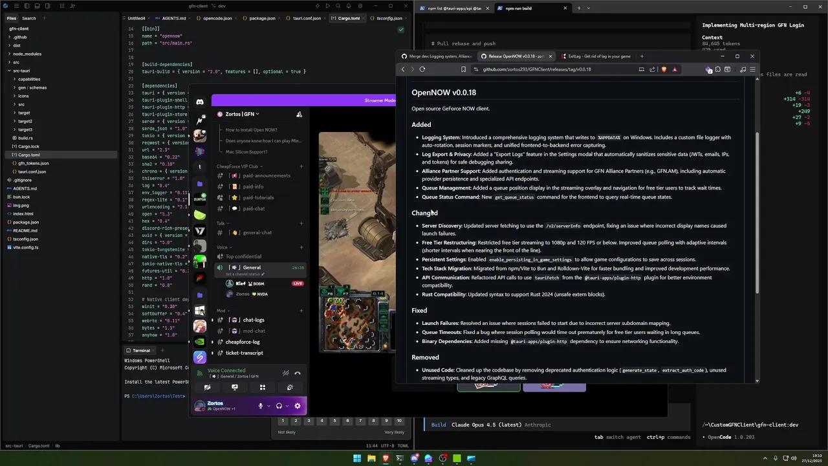Open Discord user settings gear
828x466 pixels.
pyautogui.click(x=298, y=406)
